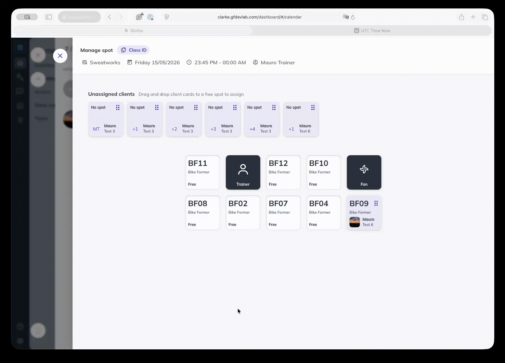Click the +3 guest badge

pyautogui.click(x=213, y=129)
